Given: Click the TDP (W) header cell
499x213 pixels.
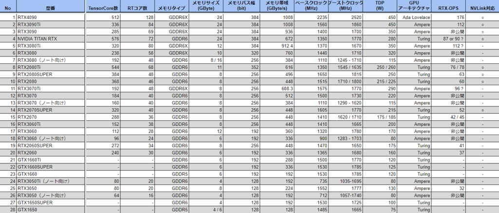Looking at the screenshot, I should click(x=380, y=7).
